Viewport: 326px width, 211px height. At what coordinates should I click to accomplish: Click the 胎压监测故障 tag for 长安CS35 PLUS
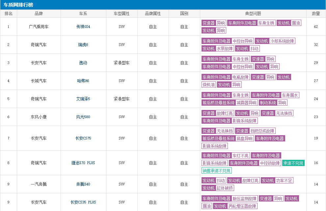click(244, 199)
